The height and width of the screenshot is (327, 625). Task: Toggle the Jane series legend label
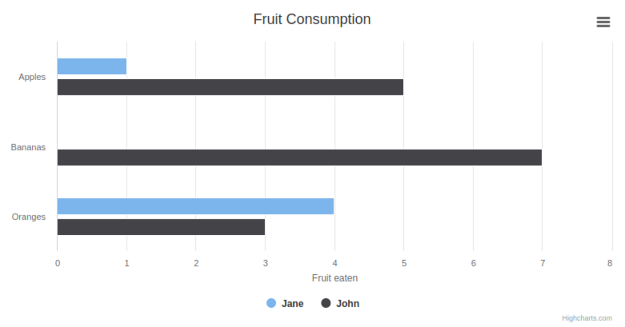[x=292, y=303]
